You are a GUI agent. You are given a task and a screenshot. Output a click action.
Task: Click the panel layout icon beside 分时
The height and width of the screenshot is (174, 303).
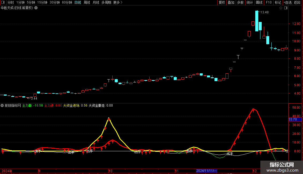[3, 2]
